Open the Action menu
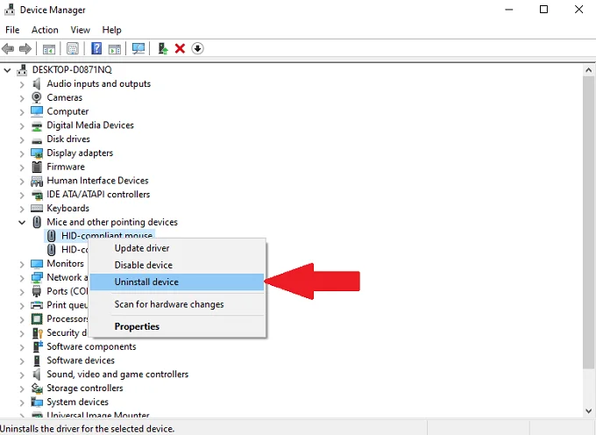The image size is (596, 435). tap(45, 30)
